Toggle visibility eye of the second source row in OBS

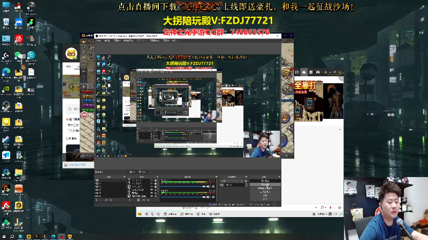[x=152, y=183]
